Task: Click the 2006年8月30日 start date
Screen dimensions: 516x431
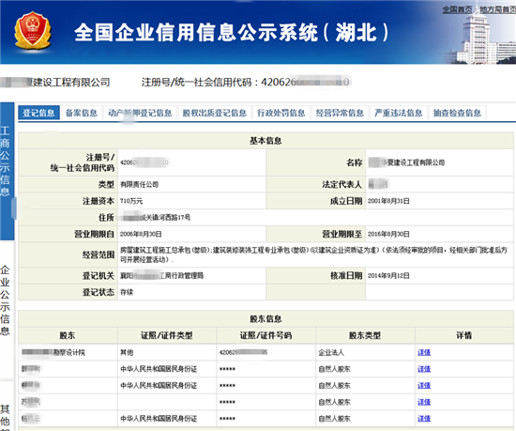Action: [x=141, y=234]
